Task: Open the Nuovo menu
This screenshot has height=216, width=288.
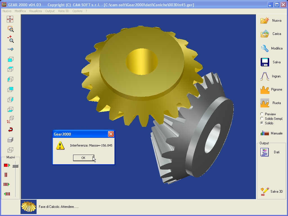Action: click(x=7, y=11)
